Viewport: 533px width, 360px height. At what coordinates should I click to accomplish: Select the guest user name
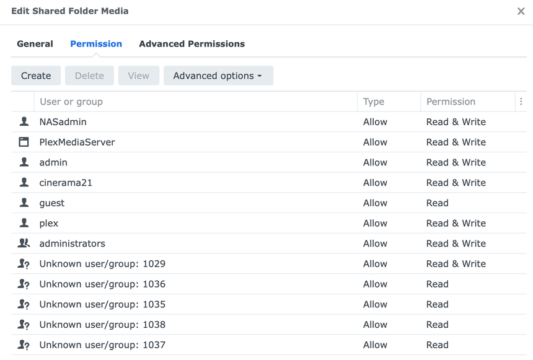click(x=51, y=203)
